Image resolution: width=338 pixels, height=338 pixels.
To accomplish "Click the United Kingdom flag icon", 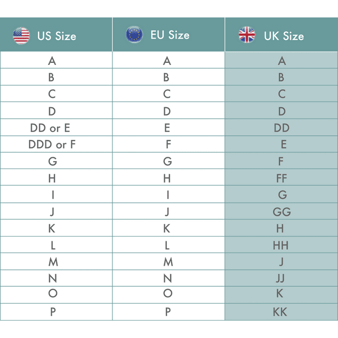I will [x=247, y=35].
